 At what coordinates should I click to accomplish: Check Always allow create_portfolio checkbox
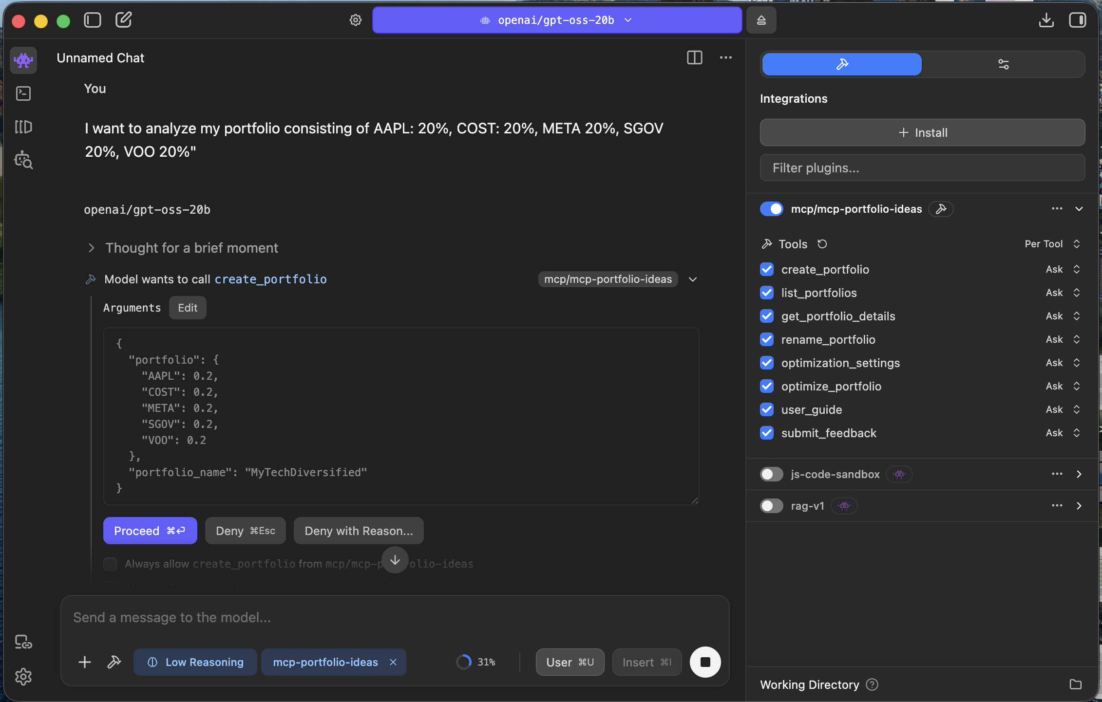coord(110,564)
